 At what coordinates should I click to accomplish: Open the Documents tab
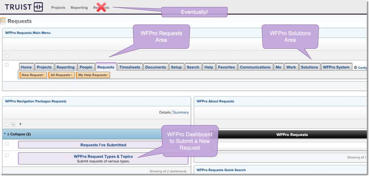coord(156,67)
